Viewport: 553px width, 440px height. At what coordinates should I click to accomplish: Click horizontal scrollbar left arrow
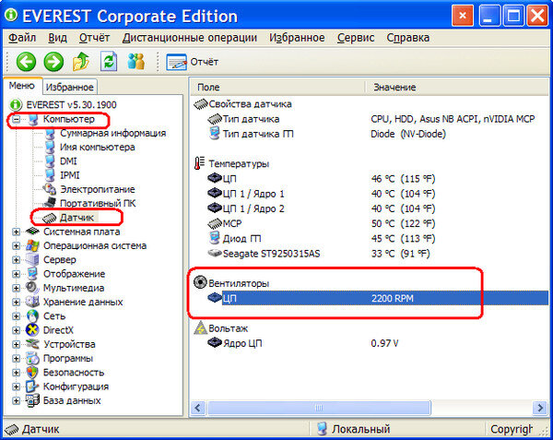click(x=198, y=409)
